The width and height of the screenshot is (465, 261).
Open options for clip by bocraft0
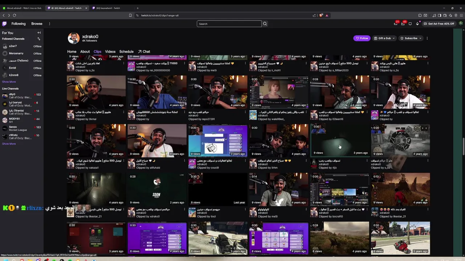(x=367, y=209)
